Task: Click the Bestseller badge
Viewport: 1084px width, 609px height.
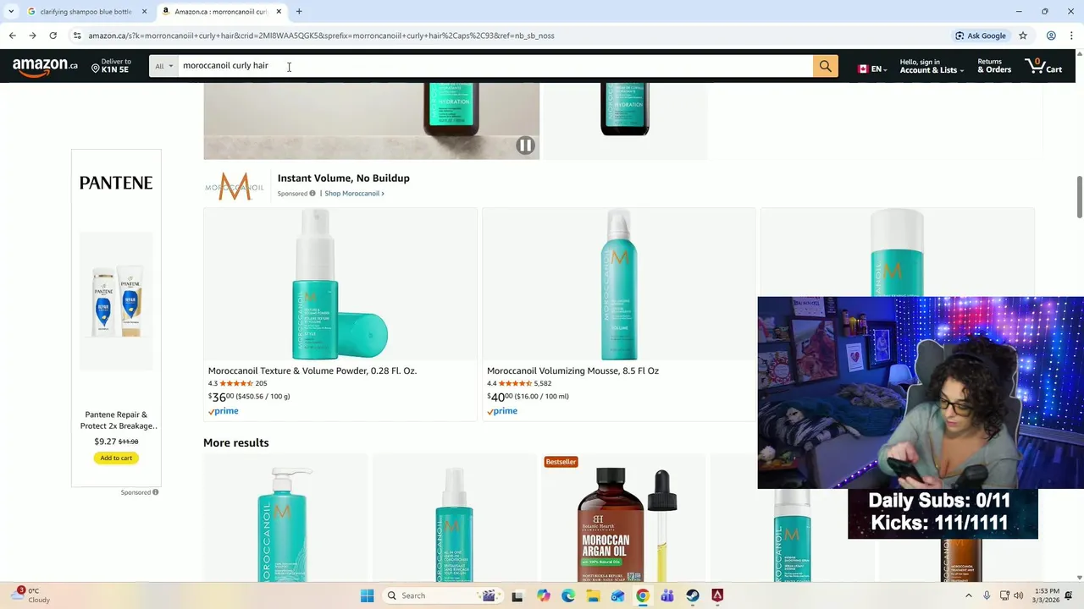Action: tap(561, 462)
